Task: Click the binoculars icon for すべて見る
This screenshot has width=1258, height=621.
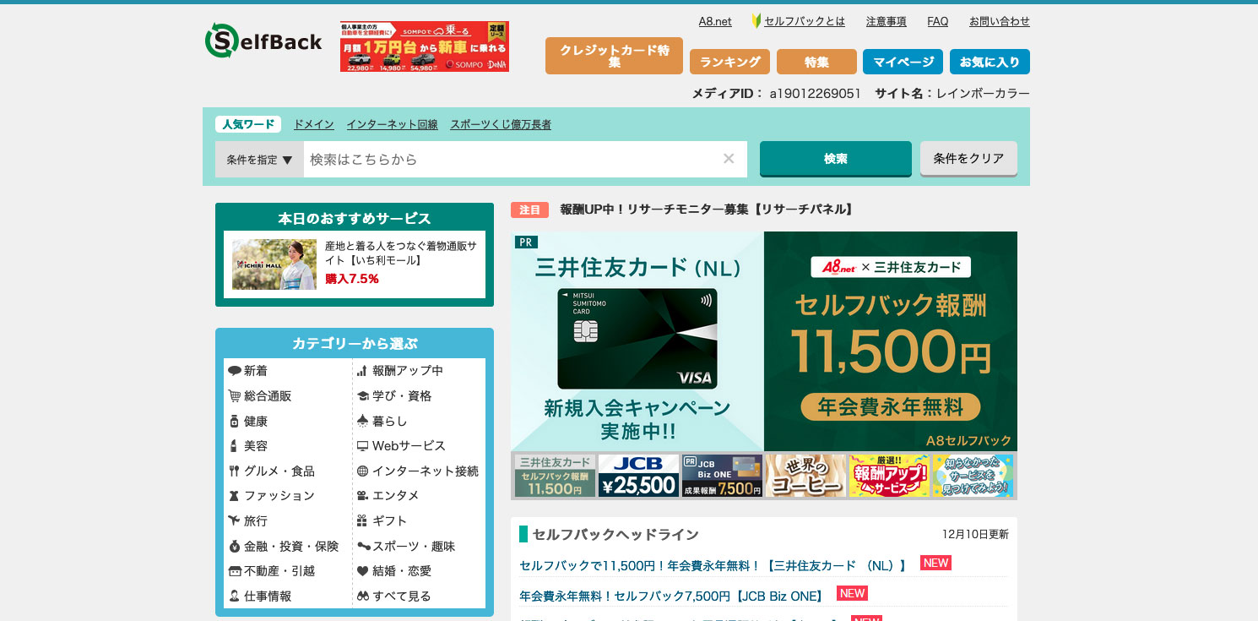Action: [x=362, y=596]
